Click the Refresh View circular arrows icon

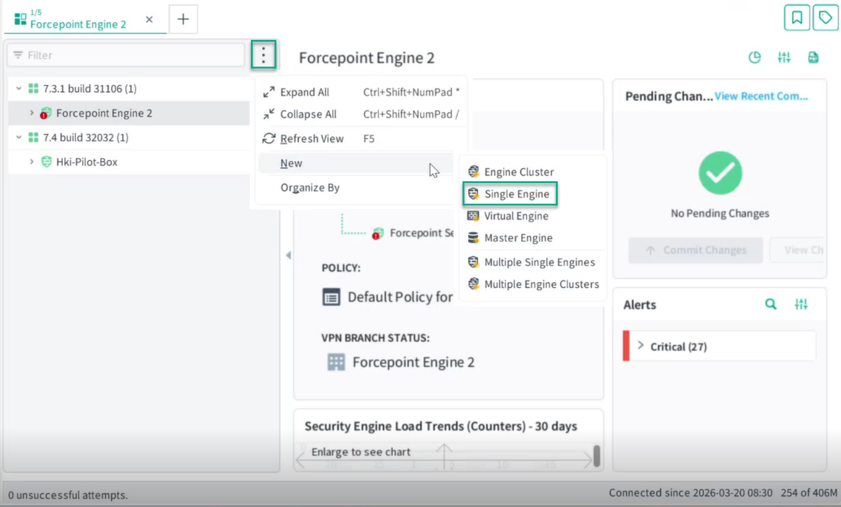coord(269,138)
